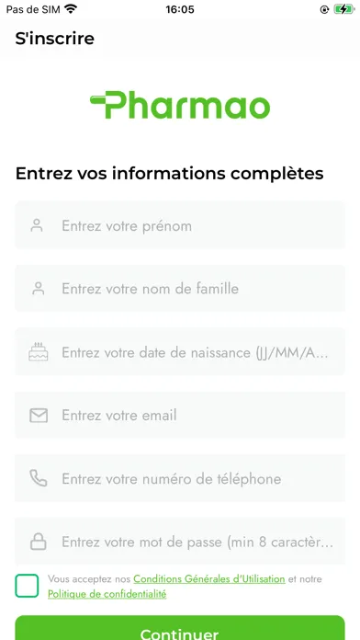Viewport: 360px width, 640px height.
Task: Tap the envelope email icon
Action: (39, 416)
